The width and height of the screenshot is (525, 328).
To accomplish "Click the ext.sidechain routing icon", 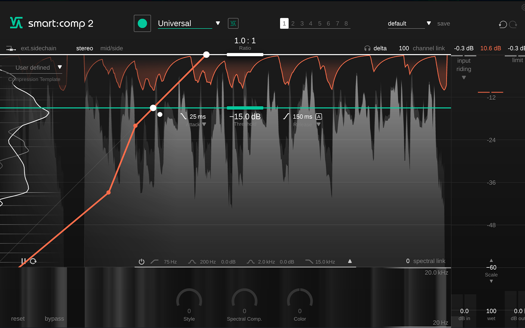I will [x=11, y=49].
